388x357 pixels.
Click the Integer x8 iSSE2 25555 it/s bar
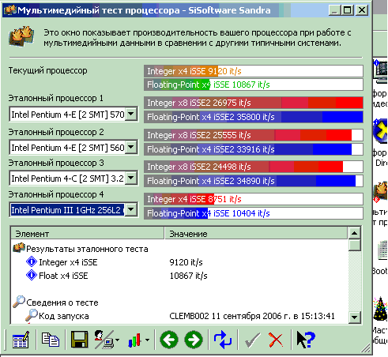pyautogui.click(x=254, y=135)
